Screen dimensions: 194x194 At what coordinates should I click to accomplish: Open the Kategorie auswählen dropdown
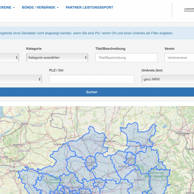[x=57, y=58]
